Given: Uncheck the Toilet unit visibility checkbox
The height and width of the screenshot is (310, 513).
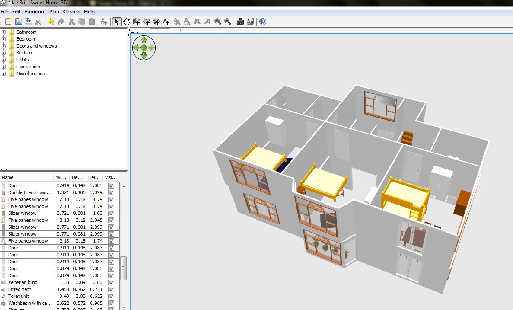Looking at the screenshot, I should pyautogui.click(x=111, y=296).
